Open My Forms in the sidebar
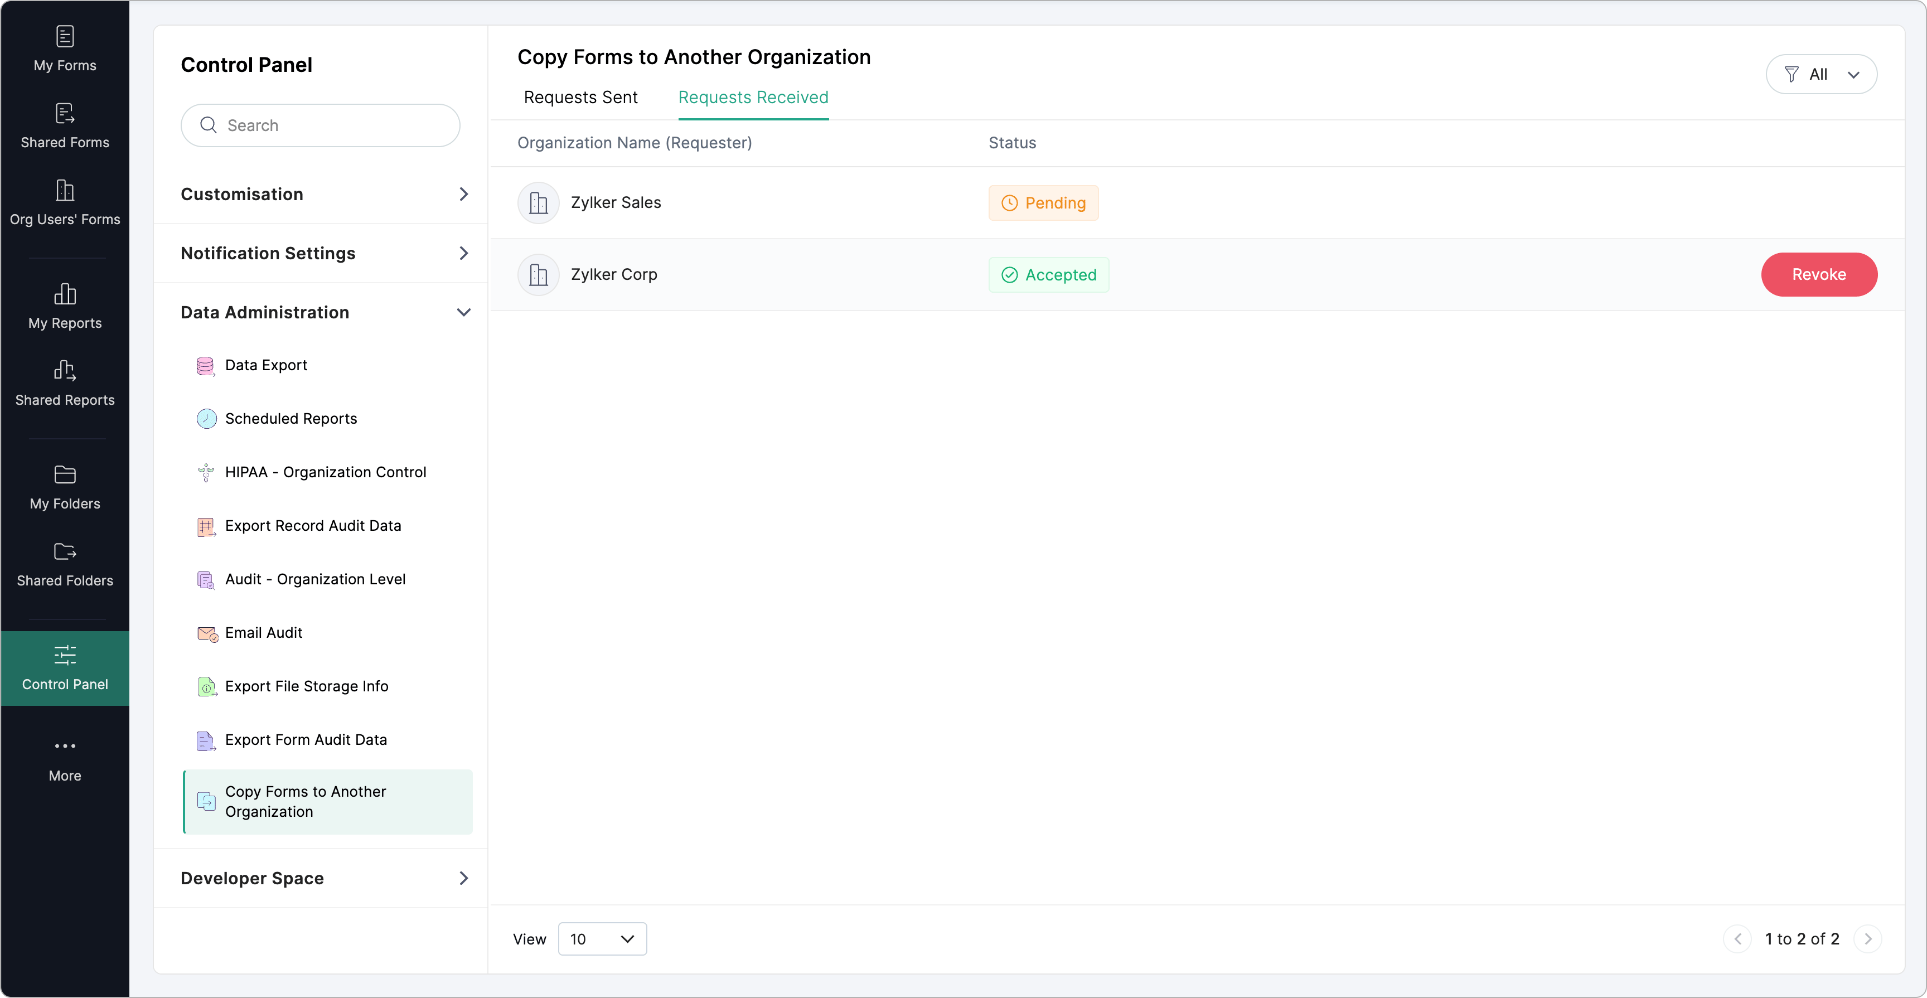This screenshot has width=1927, height=998. pos(64,48)
